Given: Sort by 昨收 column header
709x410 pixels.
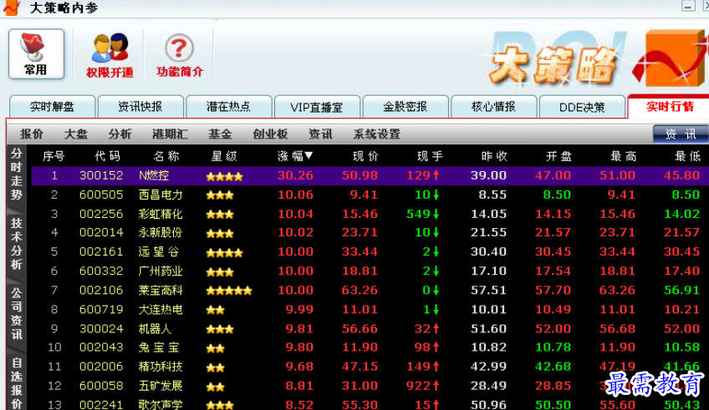Looking at the screenshot, I should [494, 156].
